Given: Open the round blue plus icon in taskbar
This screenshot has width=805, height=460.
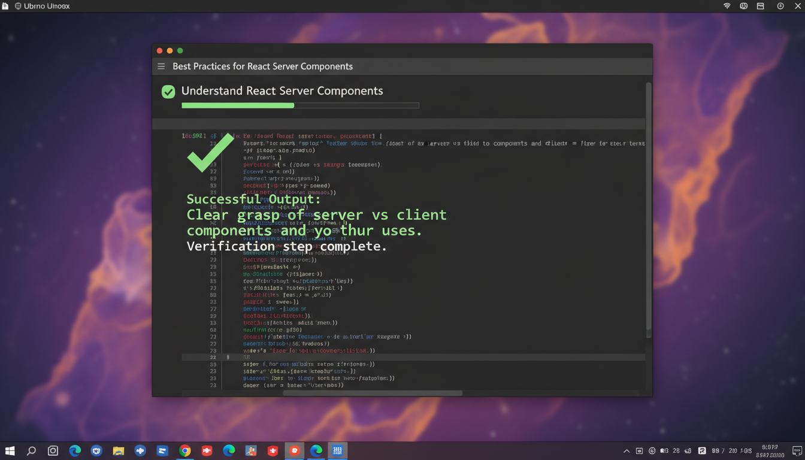Looking at the screenshot, I should pos(140,451).
